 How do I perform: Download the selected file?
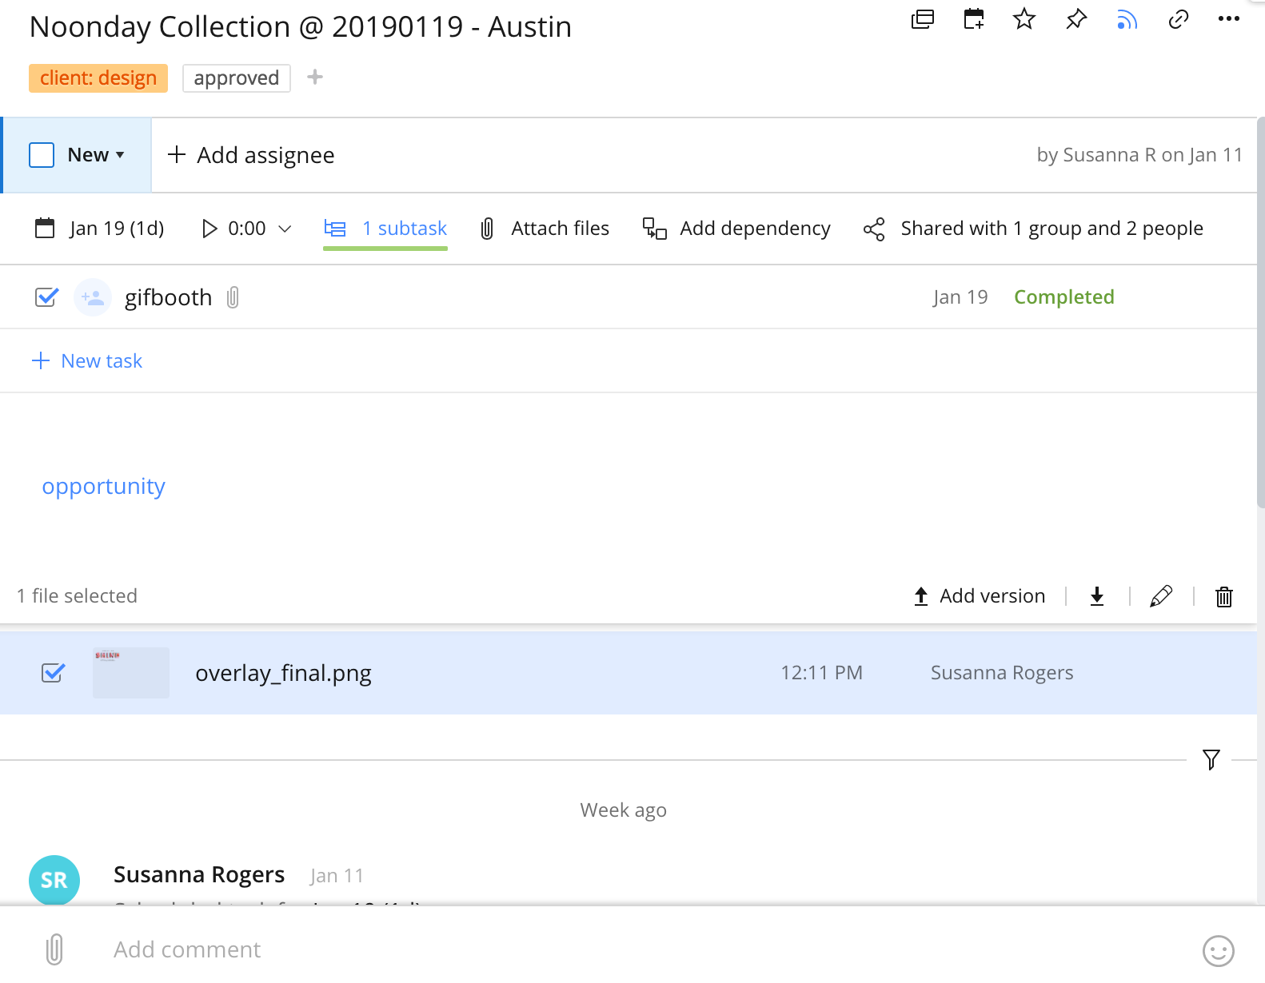pos(1097,596)
